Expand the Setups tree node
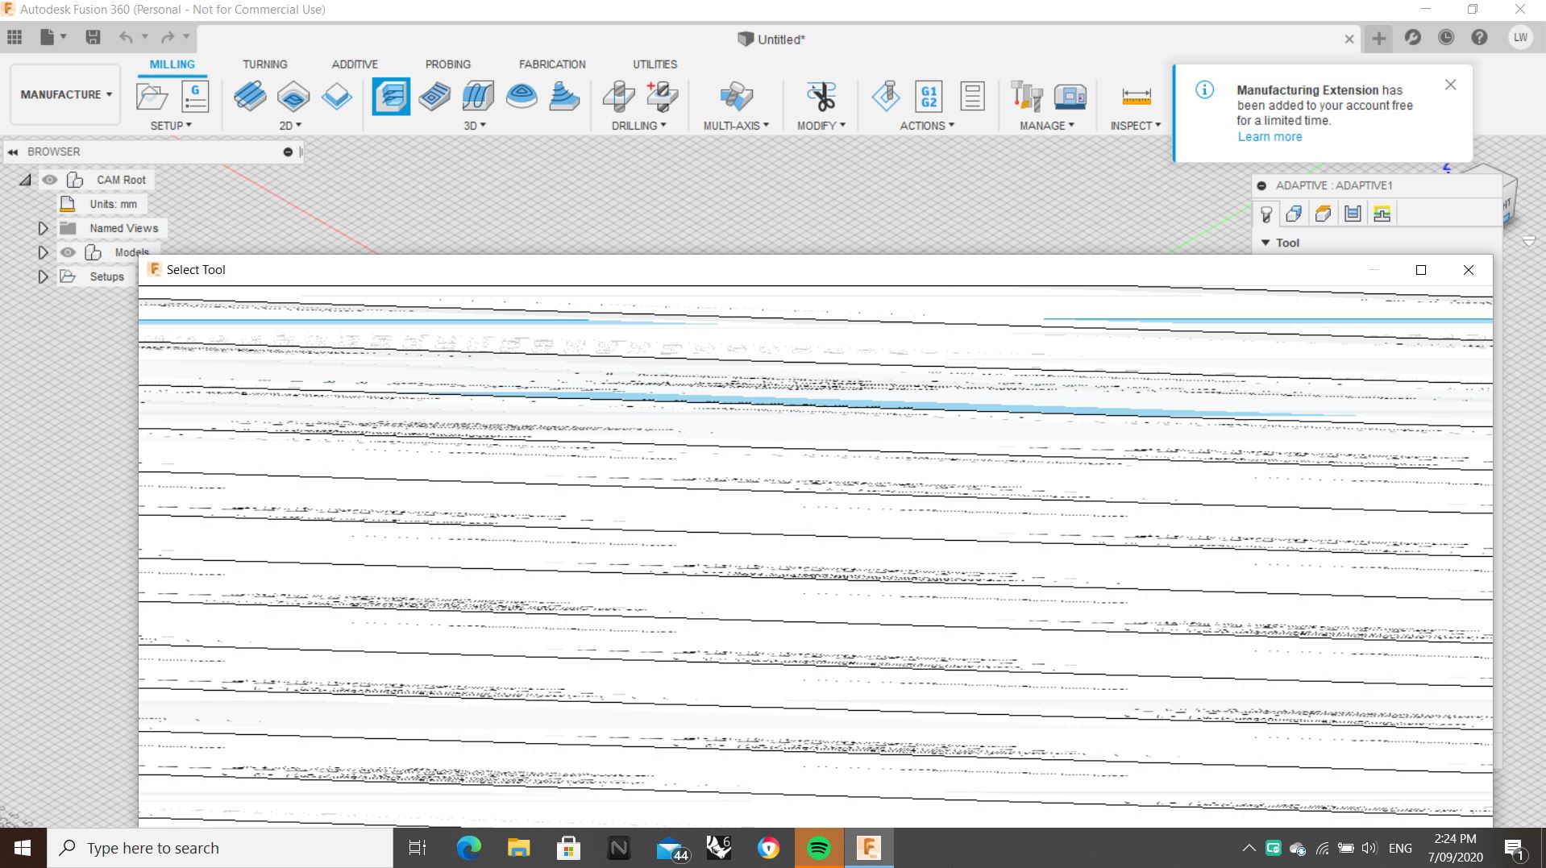Screen dimensions: 1546x868 coord(42,276)
